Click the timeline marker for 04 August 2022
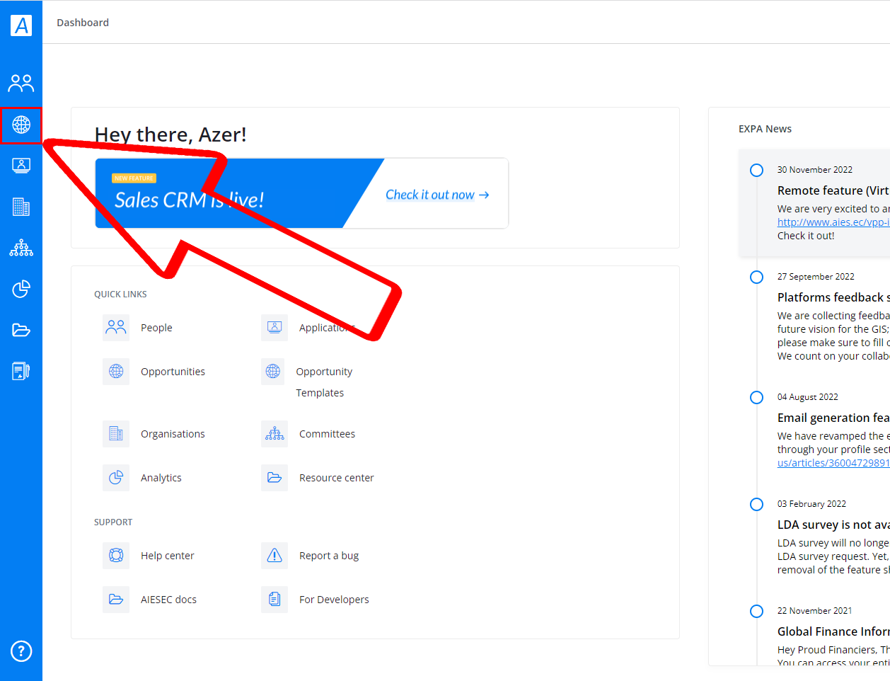Screen dimensions: 890x681 click(756, 397)
